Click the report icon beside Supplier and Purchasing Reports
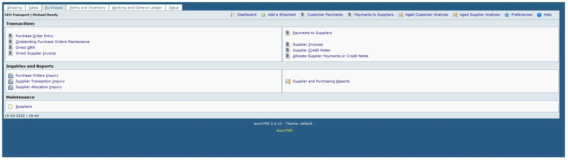Viewport: 568px width, 160px height. click(x=288, y=81)
